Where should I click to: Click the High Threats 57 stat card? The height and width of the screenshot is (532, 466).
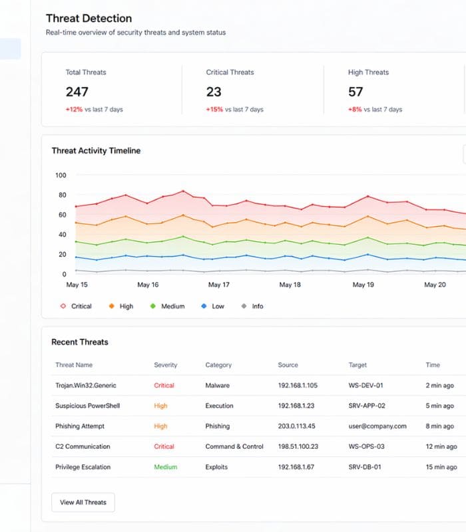[x=393, y=90]
